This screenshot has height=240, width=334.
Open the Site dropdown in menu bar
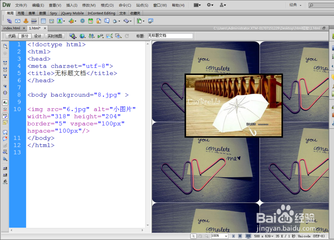pyautogui.click(x=223, y=5)
